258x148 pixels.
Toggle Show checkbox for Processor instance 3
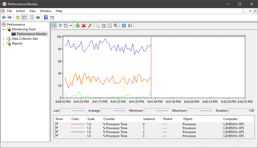click(x=57, y=136)
